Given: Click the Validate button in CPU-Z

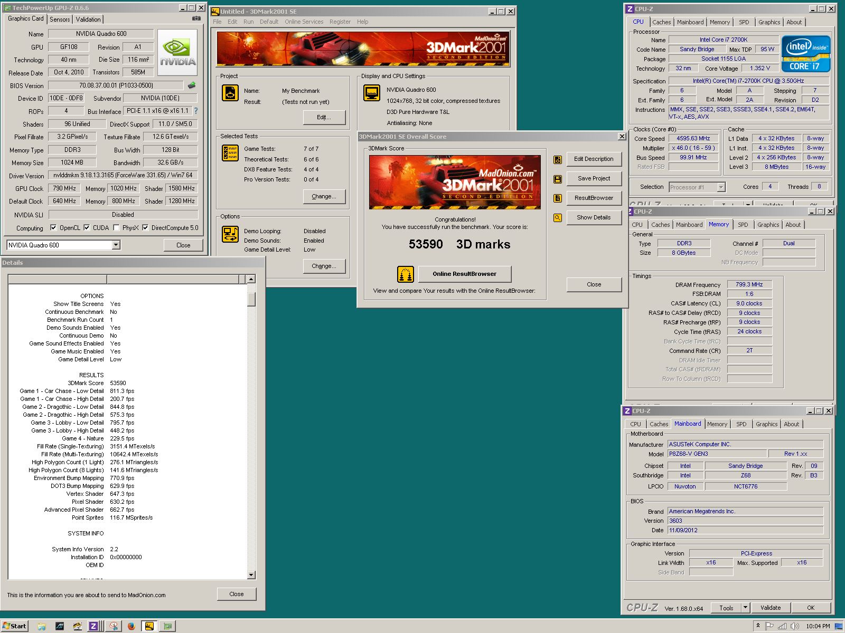Looking at the screenshot, I should tap(770, 608).
